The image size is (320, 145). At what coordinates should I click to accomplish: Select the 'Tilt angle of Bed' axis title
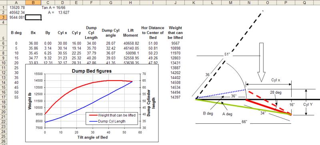(x=92, y=137)
